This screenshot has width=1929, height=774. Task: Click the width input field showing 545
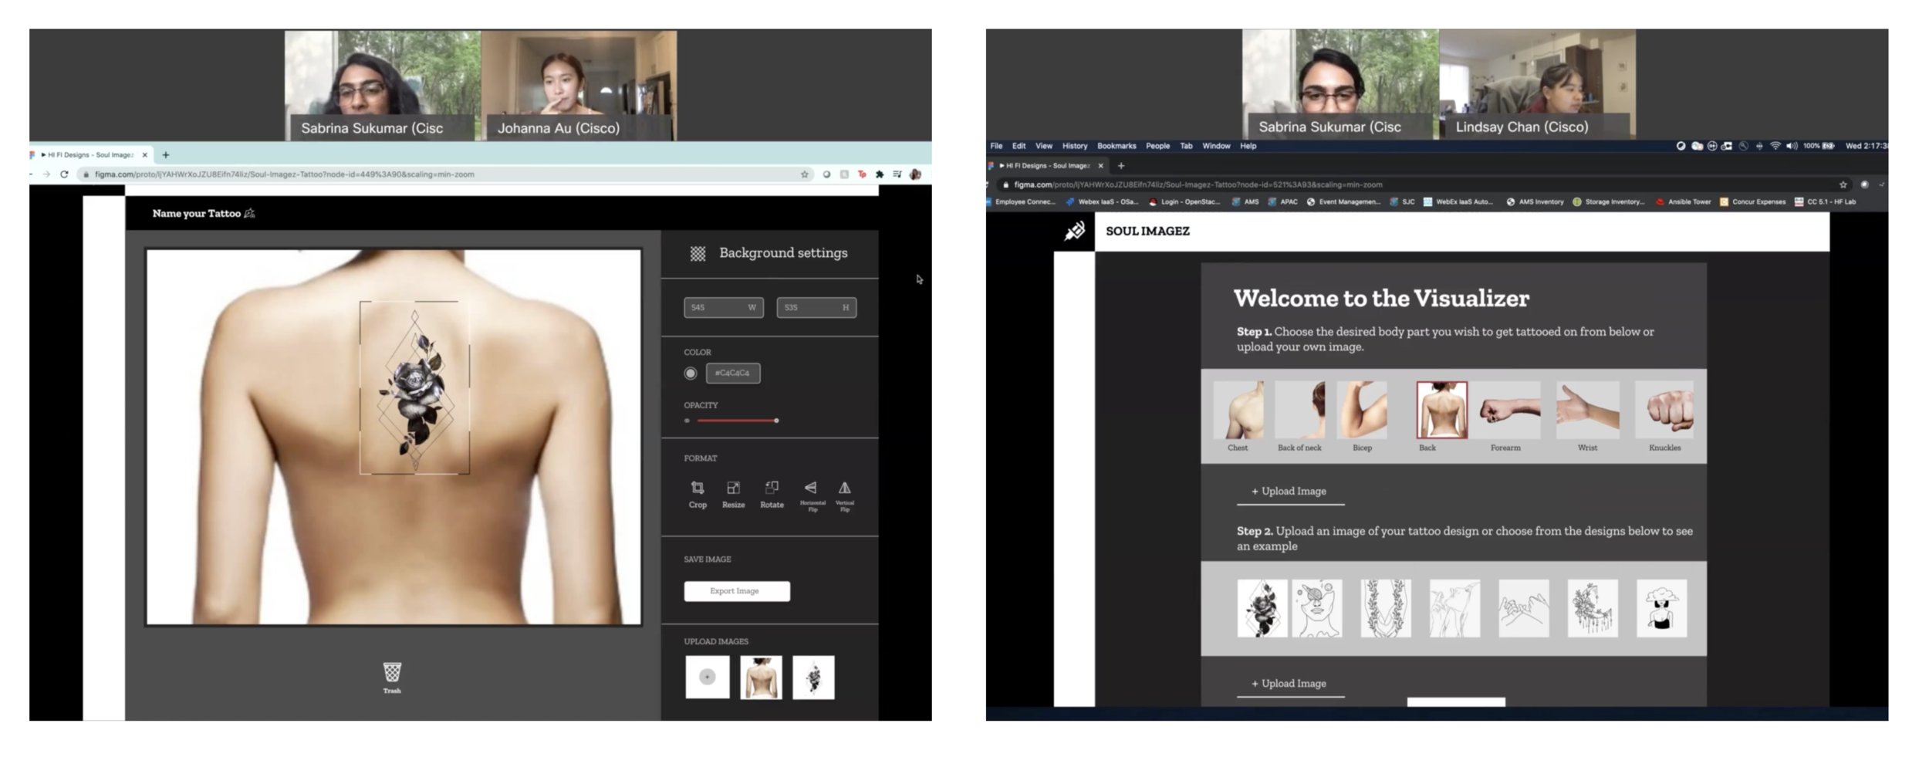[x=723, y=308]
